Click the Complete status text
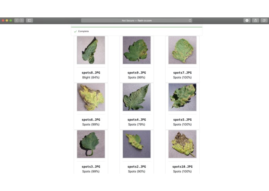Screen dimensions: 269x191 click(x=83, y=31)
